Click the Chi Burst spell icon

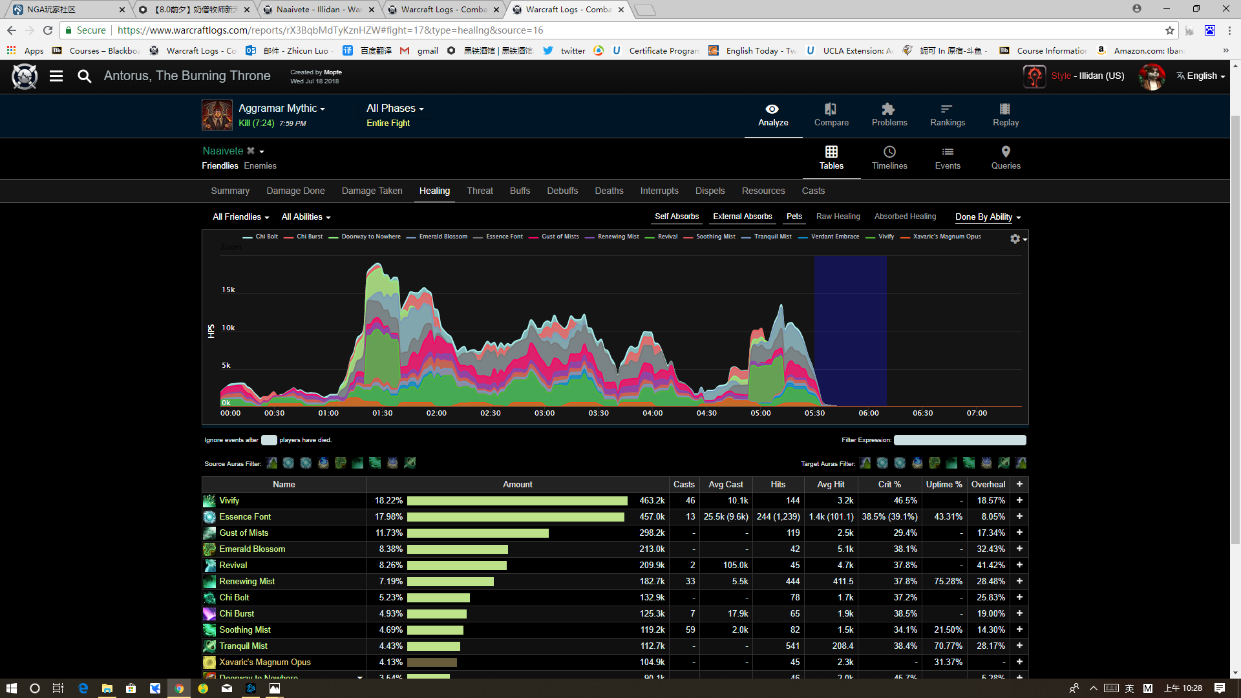[209, 614]
